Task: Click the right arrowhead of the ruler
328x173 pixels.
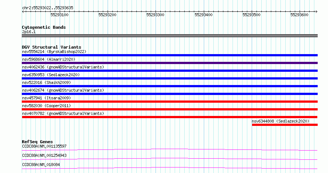Action: point(317,12)
